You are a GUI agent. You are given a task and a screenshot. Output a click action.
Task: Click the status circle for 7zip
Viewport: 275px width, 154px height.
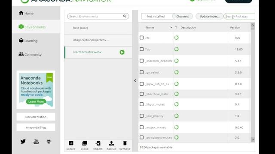click(177, 49)
